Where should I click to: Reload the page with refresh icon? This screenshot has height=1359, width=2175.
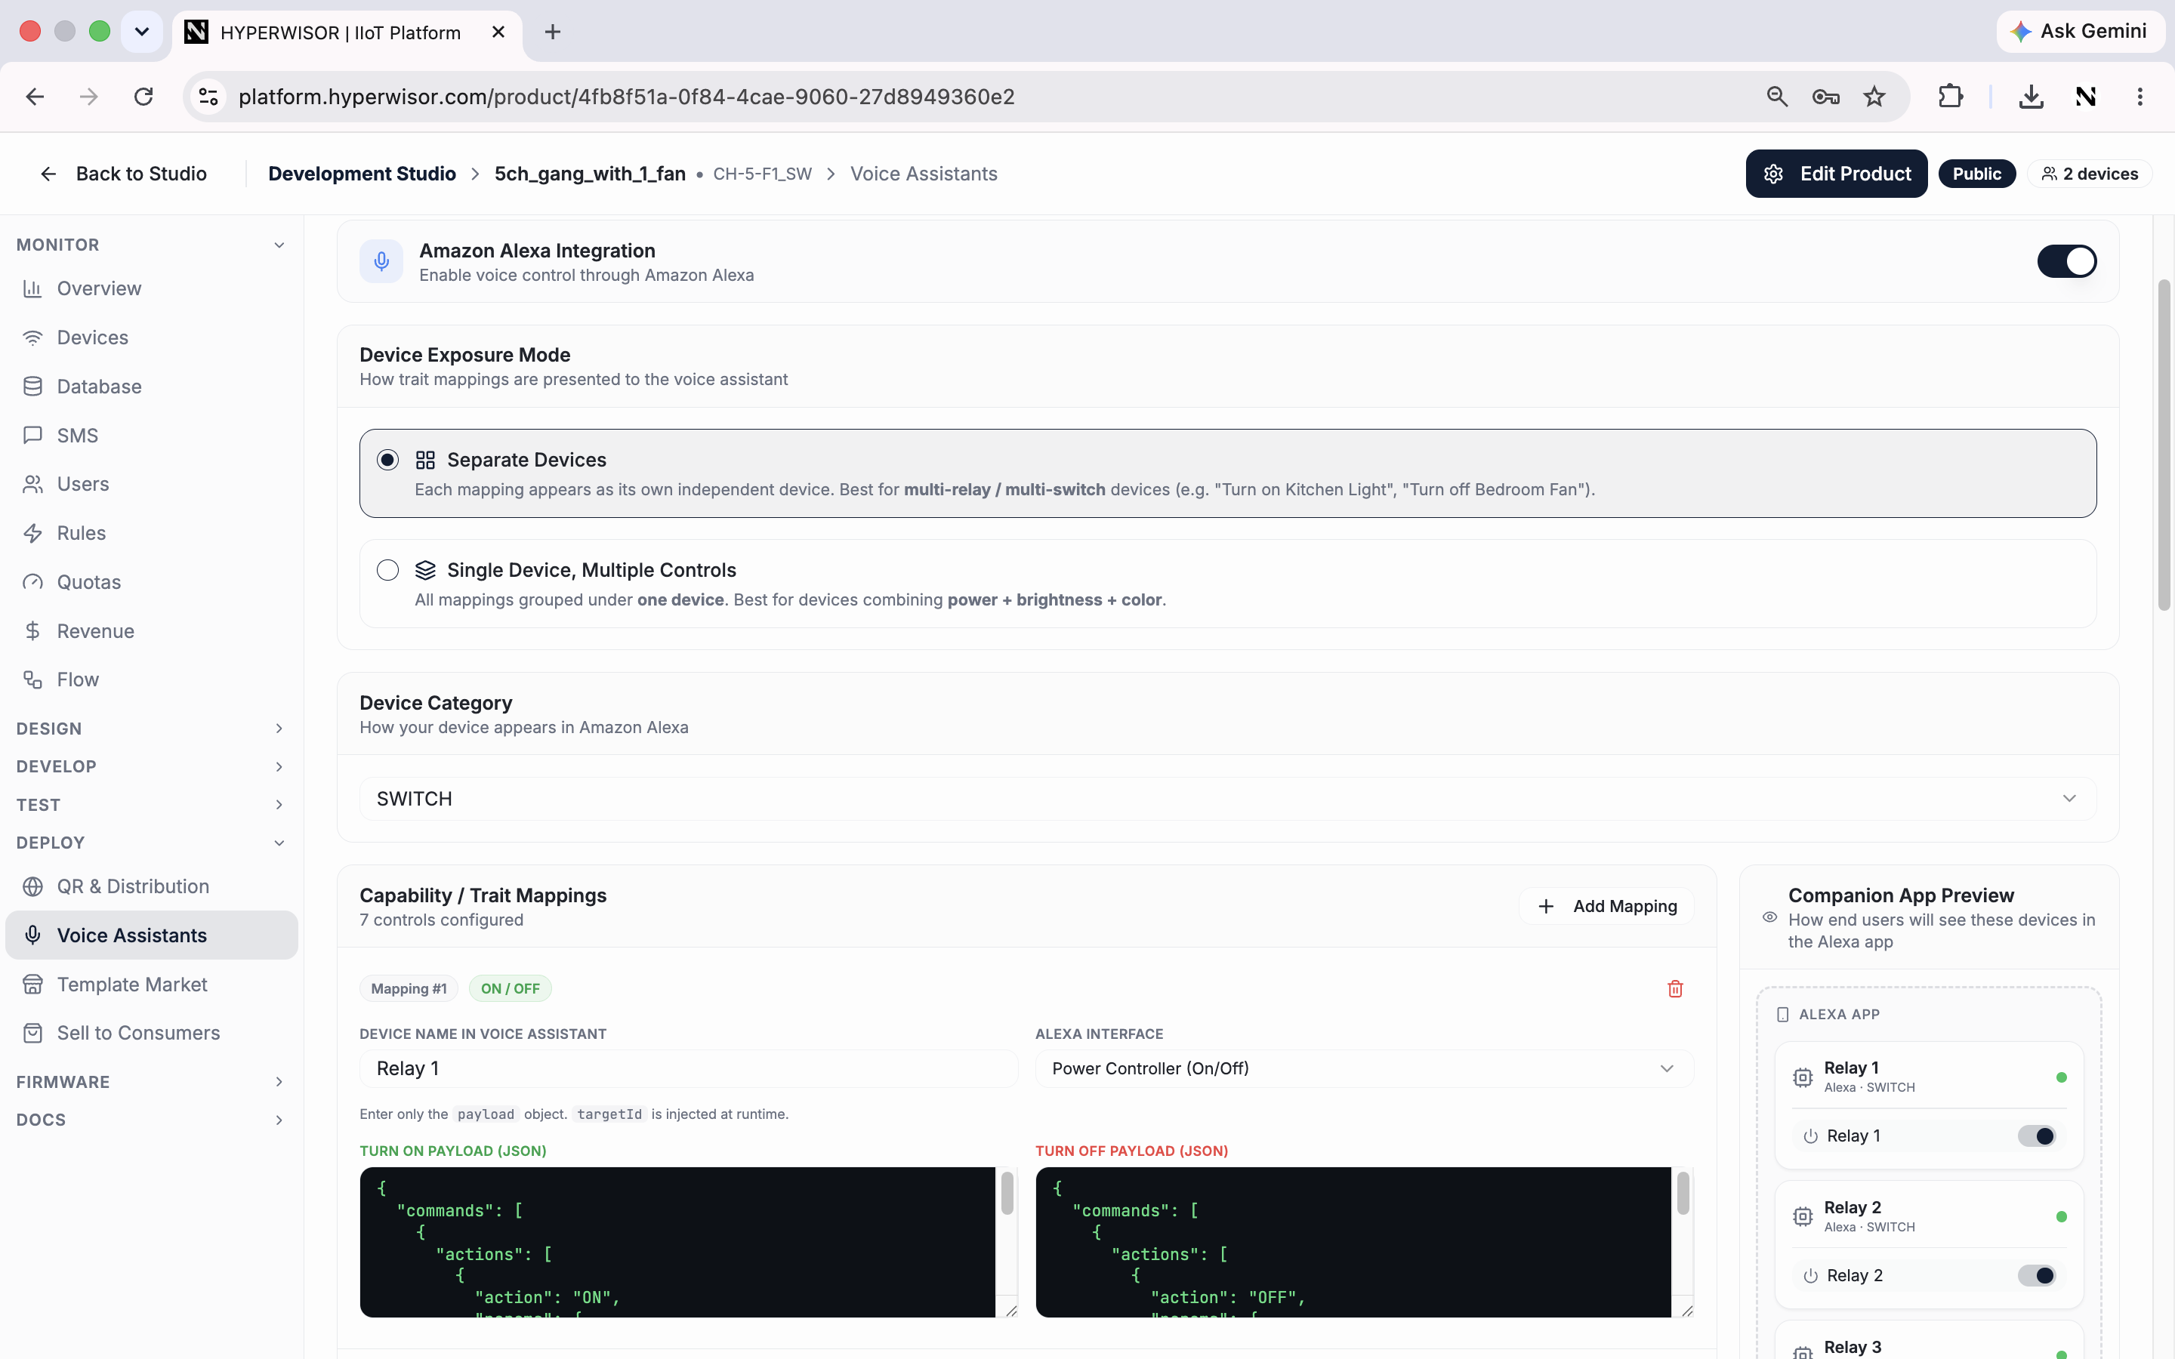143,96
